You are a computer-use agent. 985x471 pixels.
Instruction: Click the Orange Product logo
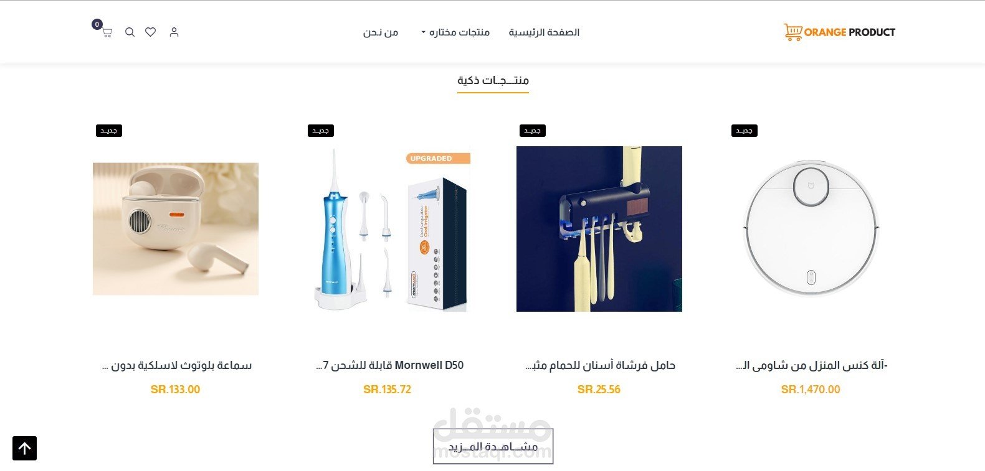pyautogui.click(x=839, y=32)
